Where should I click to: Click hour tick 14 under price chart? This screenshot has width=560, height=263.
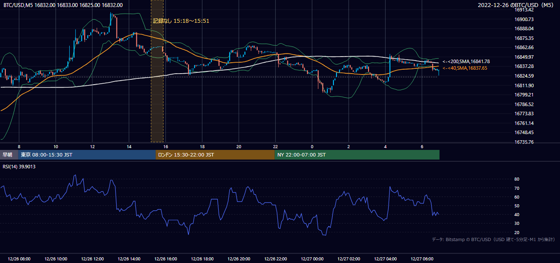[x=129, y=146]
